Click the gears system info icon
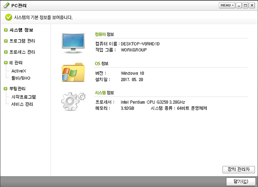258x187 pixels. pos(73,101)
